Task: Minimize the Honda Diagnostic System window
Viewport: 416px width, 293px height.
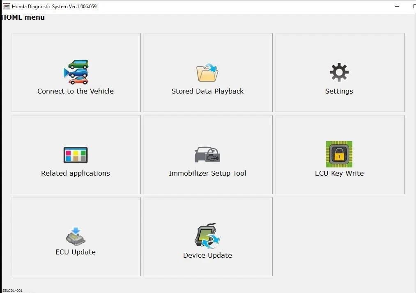Action: 397,6
